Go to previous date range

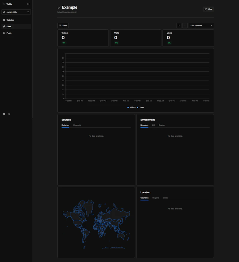[179, 25]
